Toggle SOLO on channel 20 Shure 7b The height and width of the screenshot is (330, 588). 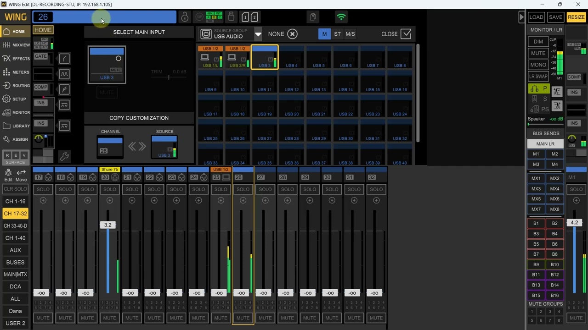coord(110,189)
